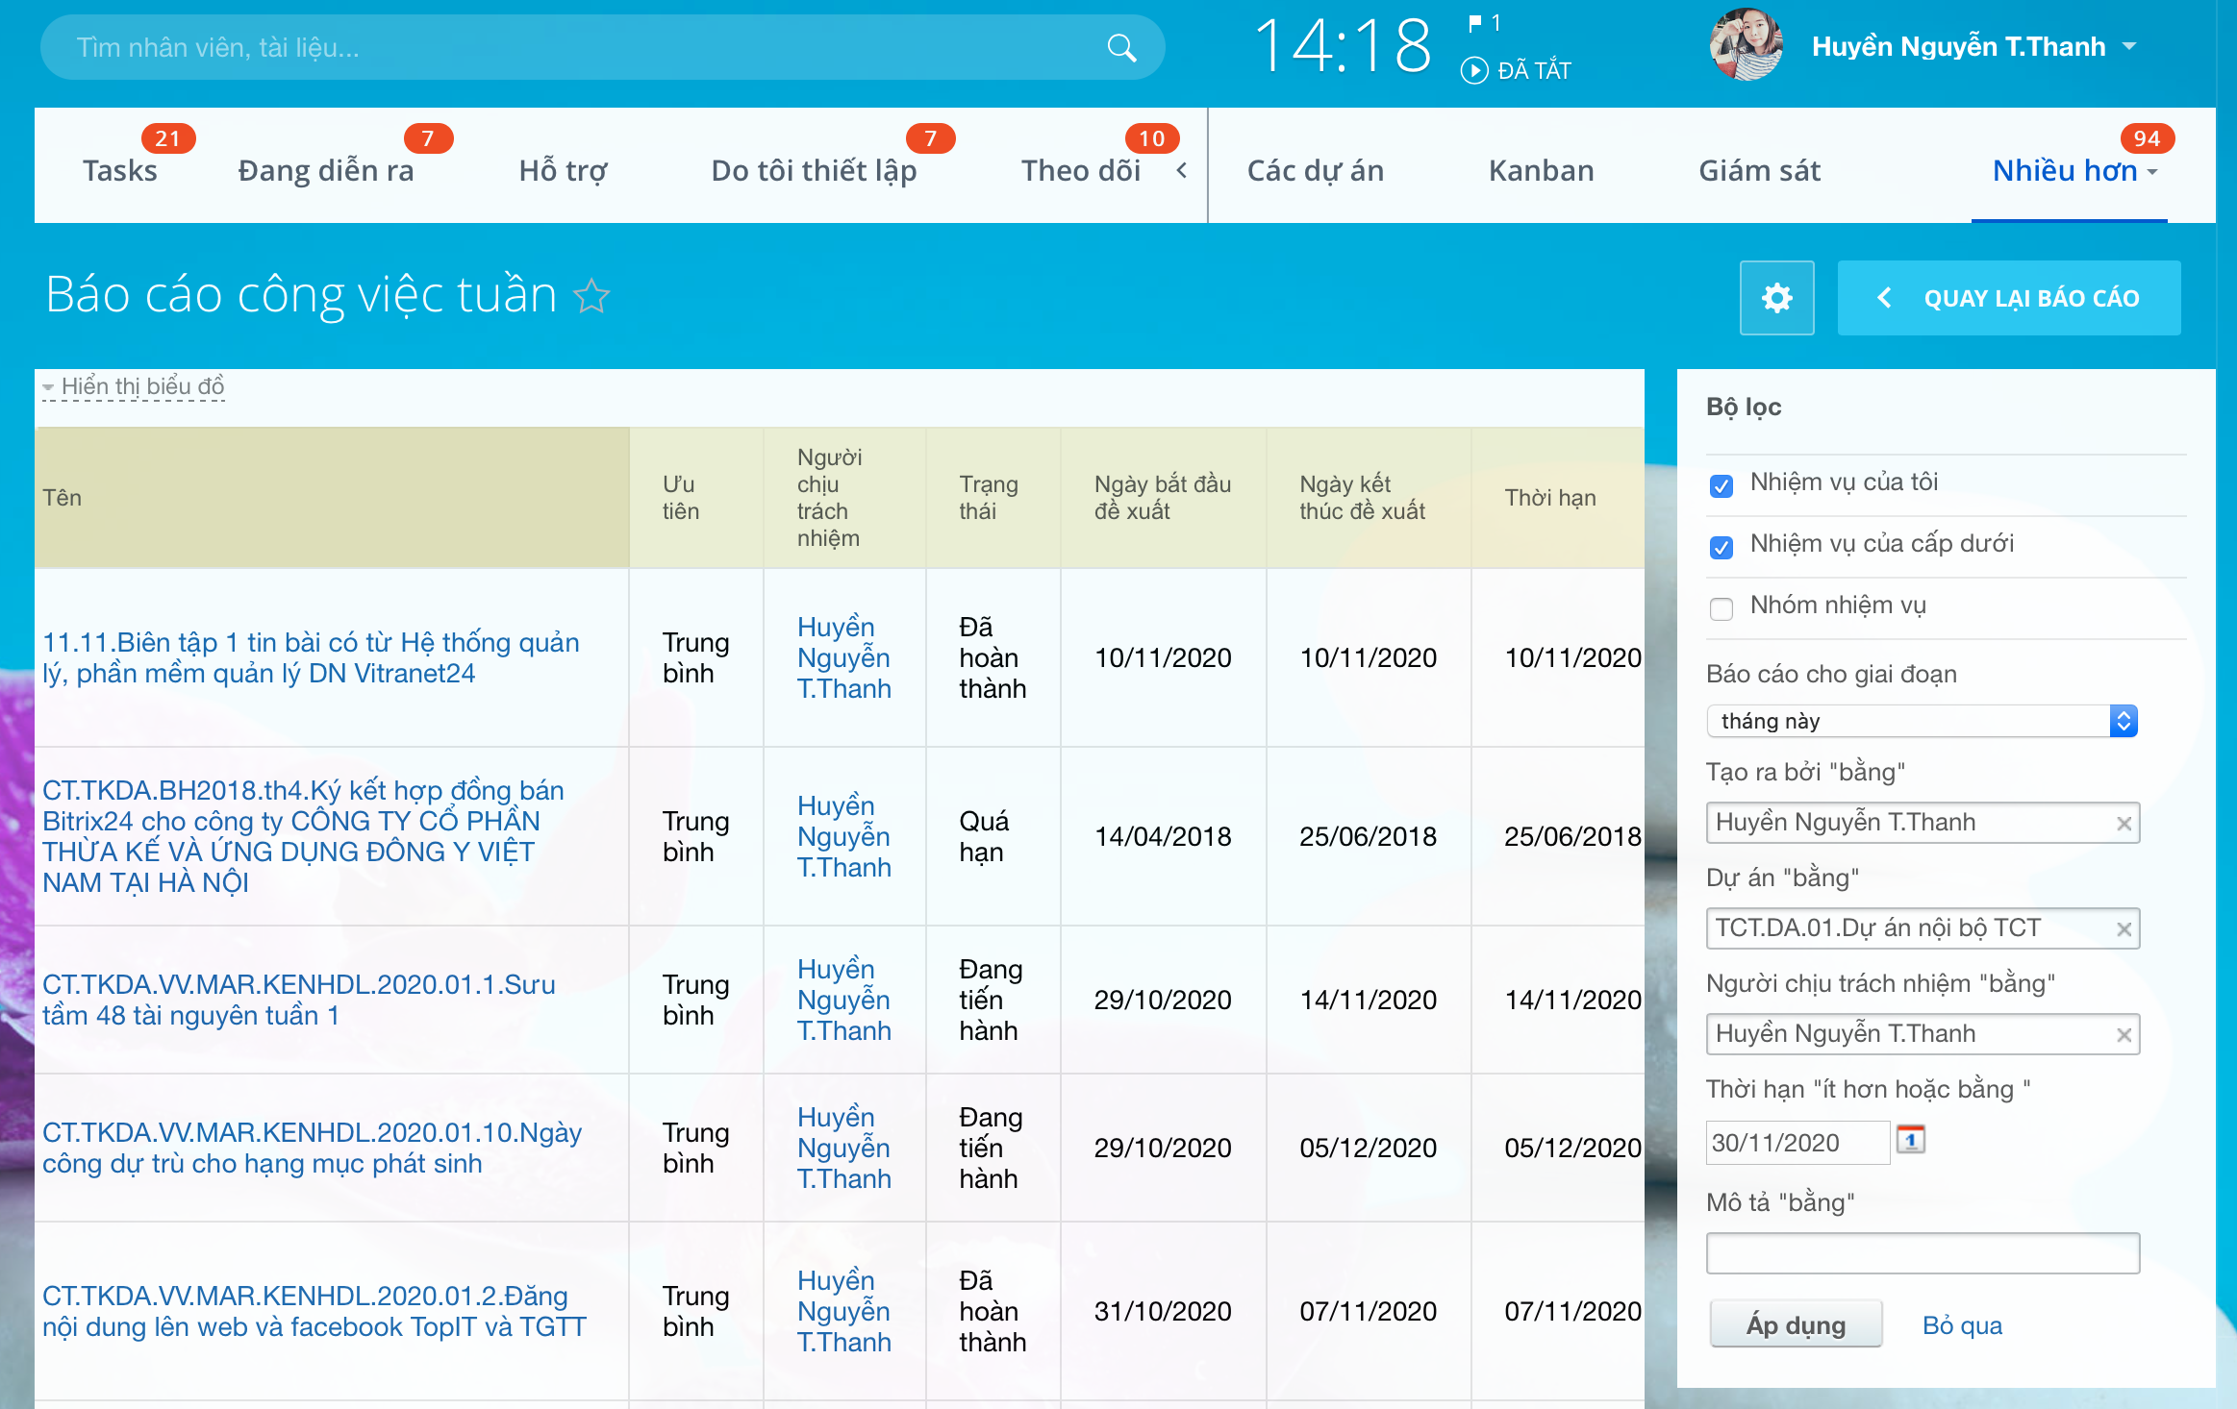Uncheck Nhiệm vụ của tôi
The image size is (2237, 1409).
1722,485
